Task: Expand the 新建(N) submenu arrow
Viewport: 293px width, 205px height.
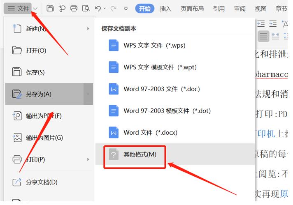Action: point(88,29)
